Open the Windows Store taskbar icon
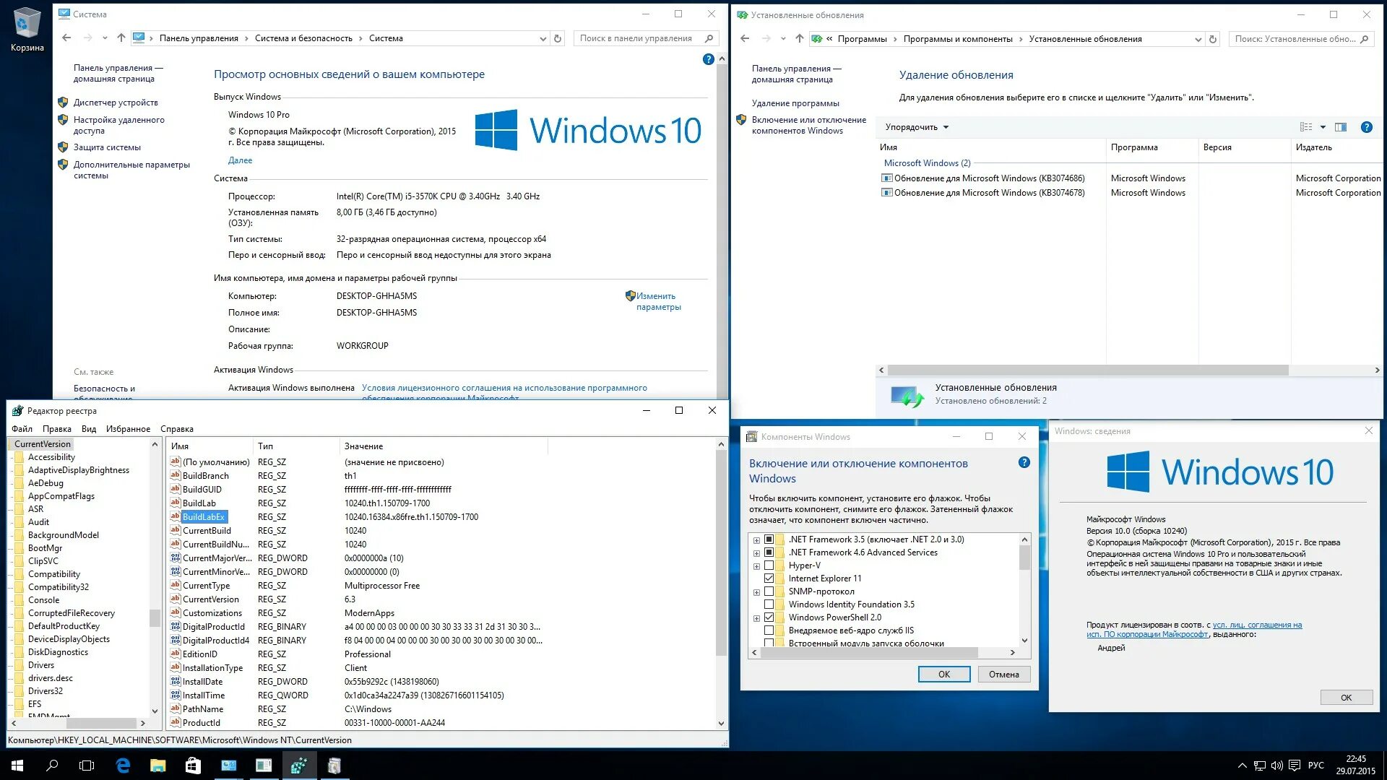1387x780 pixels. [193, 766]
